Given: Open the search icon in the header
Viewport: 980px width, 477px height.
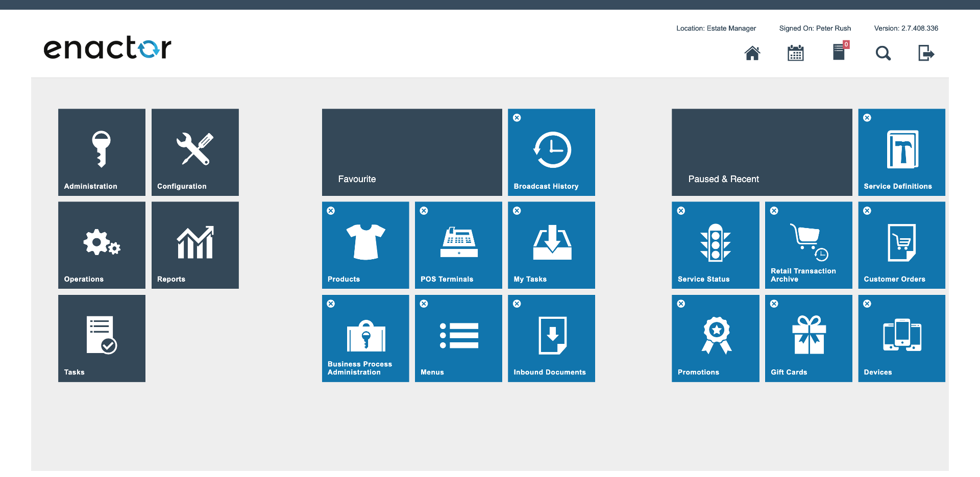Looking at the screenshot, I should [x=883, y=53].
